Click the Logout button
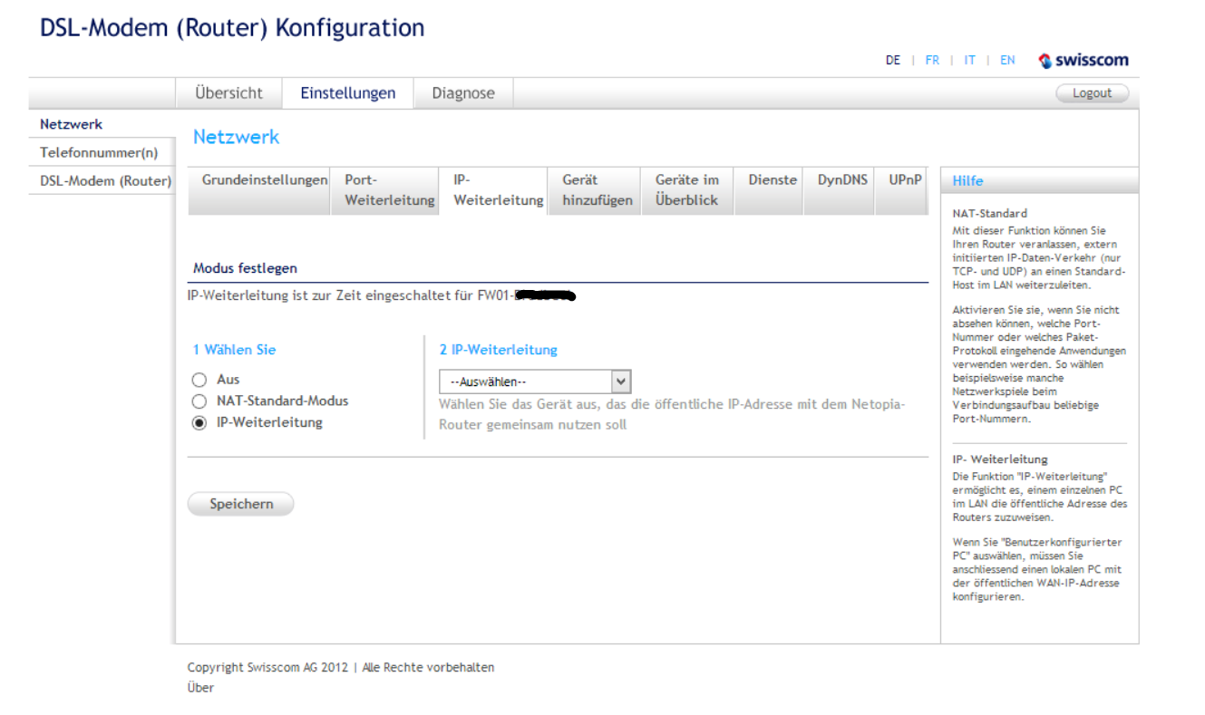 1092,92
